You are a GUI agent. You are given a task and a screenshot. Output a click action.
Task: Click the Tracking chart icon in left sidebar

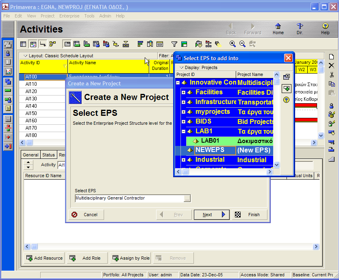point(8,72)
